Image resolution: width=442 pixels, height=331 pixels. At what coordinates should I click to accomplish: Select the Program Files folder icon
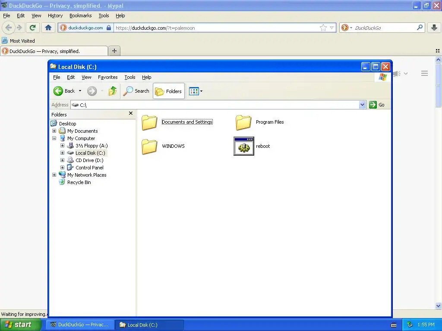pyautogui.click(x=243, y=123)
